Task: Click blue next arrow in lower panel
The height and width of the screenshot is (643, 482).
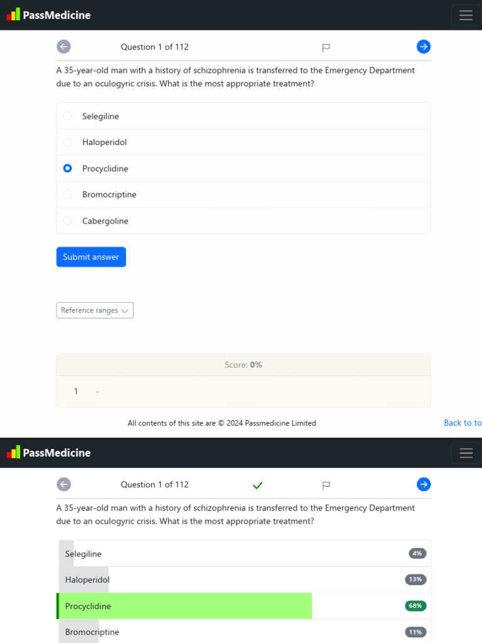Action: pos(424,484)
